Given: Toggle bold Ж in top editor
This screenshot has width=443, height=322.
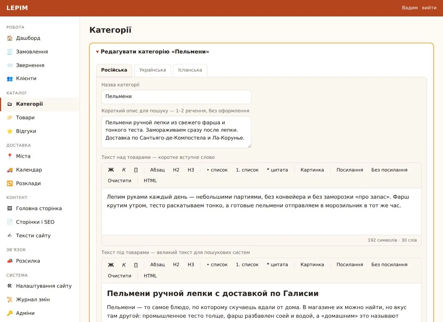Looking at the screenshot, I should pyautogui.click(x=111, y=170).
